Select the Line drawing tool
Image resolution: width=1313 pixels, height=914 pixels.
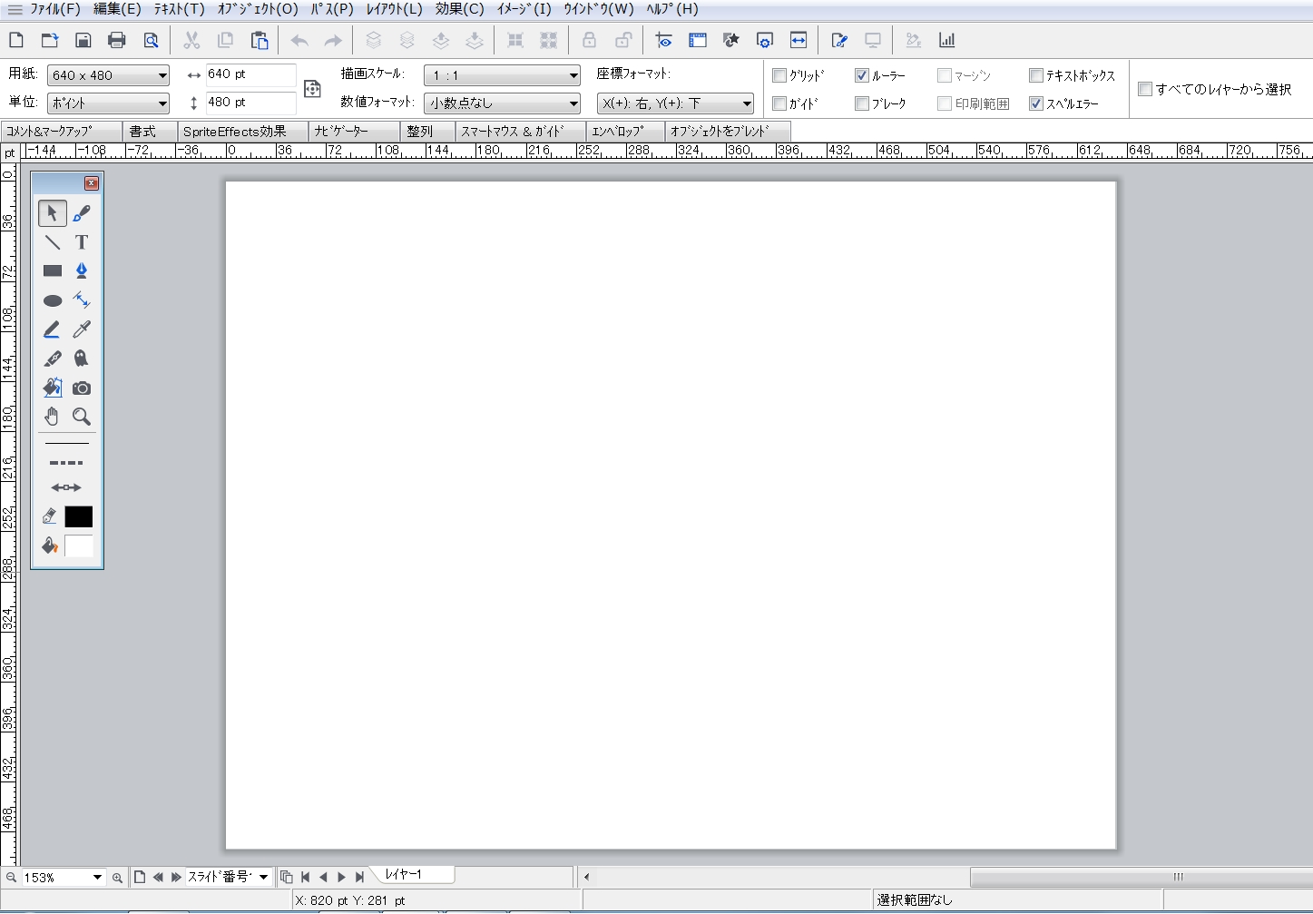coord(53,242)
